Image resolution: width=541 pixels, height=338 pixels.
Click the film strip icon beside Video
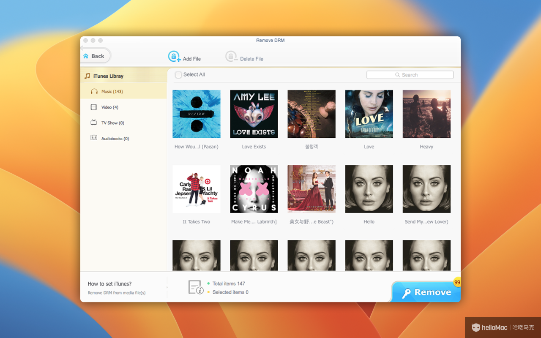[94, 107]
